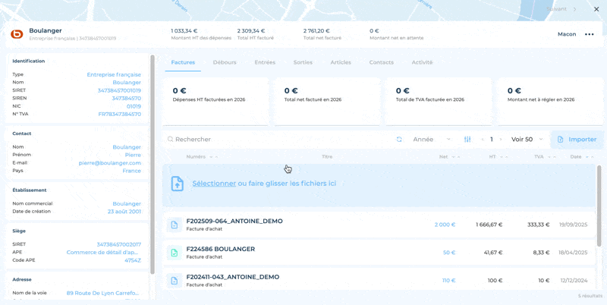607x305 pixels.
Task: Click the APE value Commerce de détail
Action: [x=104, y=253]
